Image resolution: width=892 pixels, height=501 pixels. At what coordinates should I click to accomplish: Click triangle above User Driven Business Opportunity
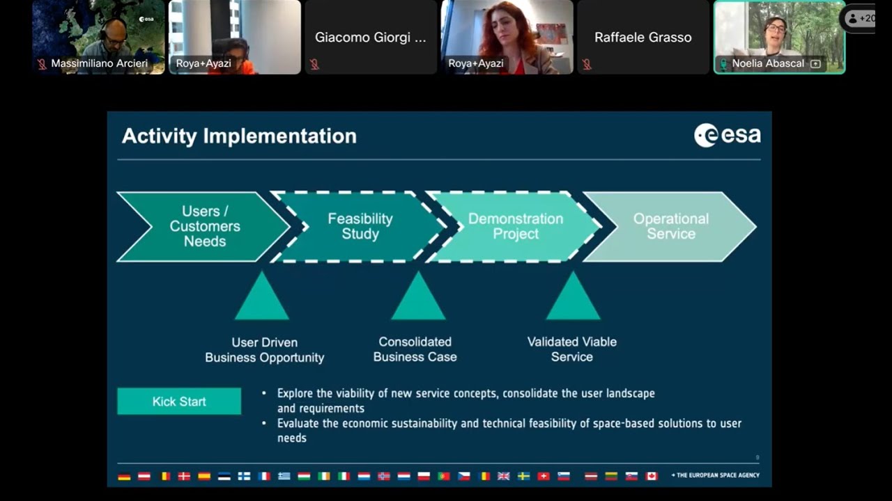point(262,296)
